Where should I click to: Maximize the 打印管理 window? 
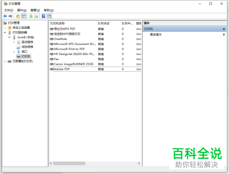[x=211, y=4]
